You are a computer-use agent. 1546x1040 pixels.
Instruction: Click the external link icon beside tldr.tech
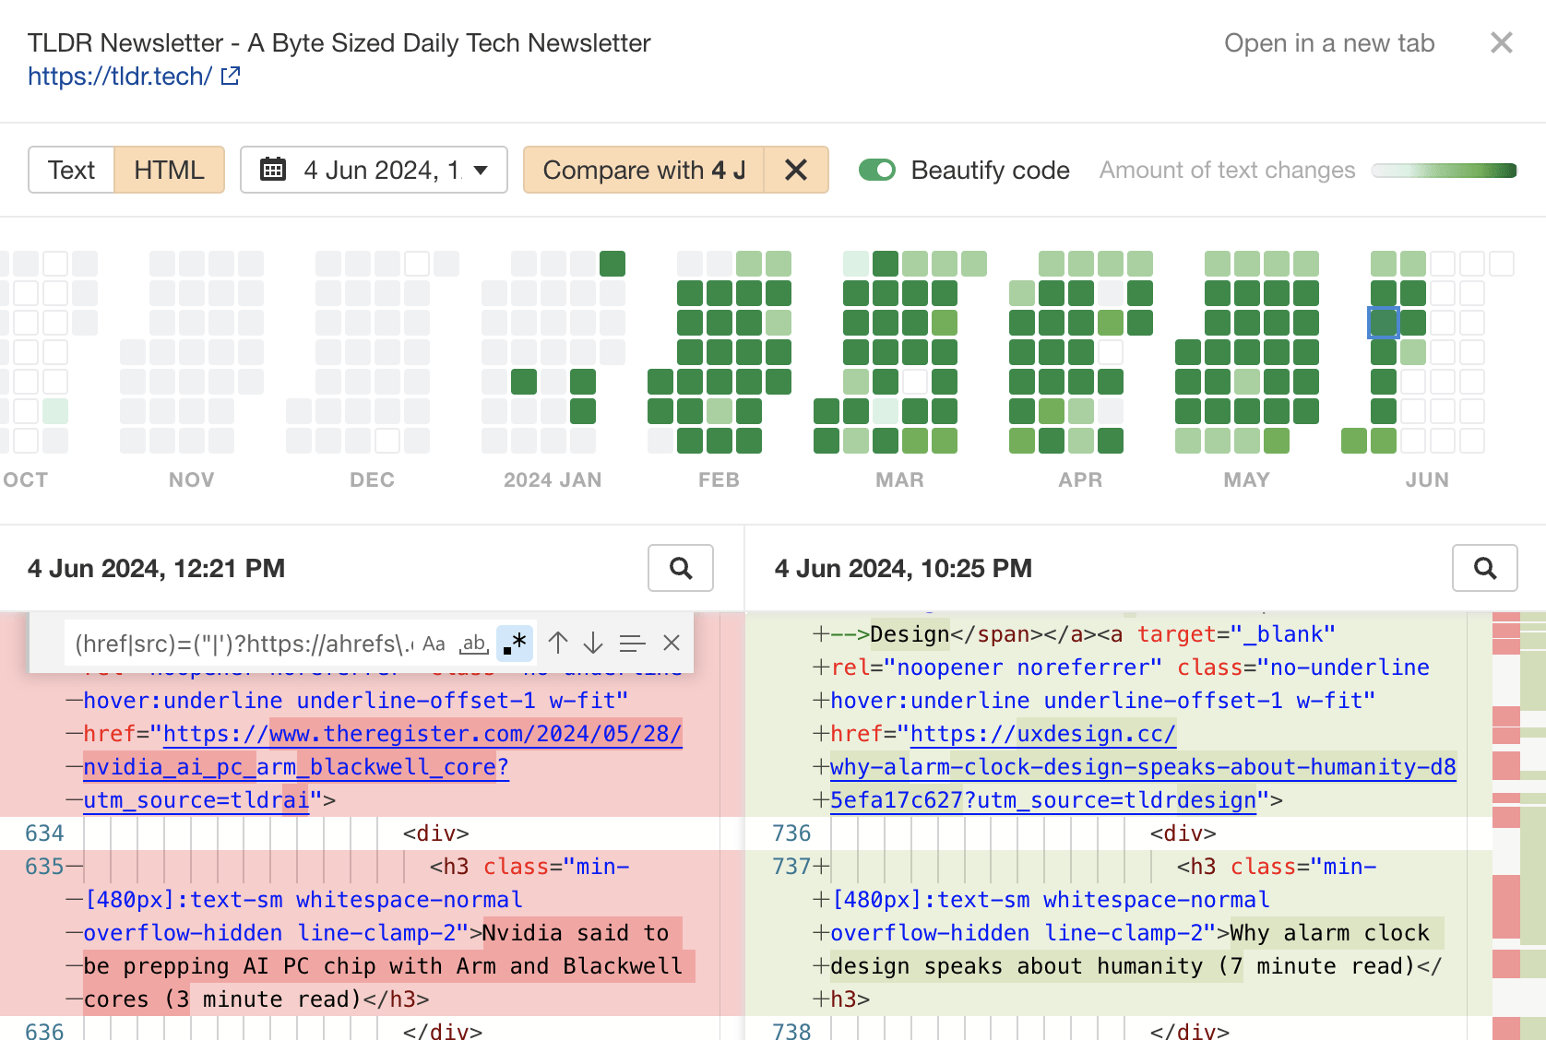(230, 76)
